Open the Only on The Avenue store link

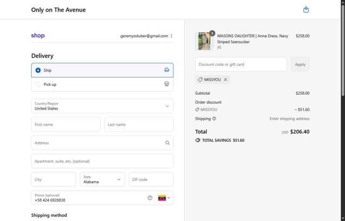[58, 10]
